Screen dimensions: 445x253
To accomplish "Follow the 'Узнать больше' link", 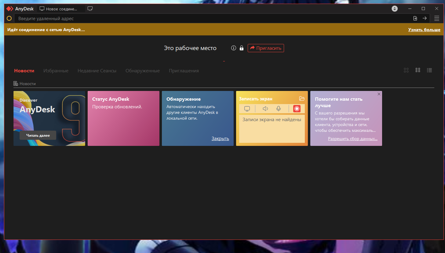I will point(424,30).
